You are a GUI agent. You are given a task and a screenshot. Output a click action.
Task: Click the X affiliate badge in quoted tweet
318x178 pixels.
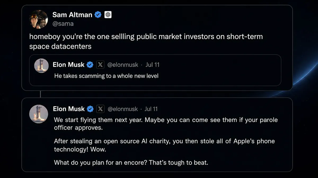click(100, 65)
